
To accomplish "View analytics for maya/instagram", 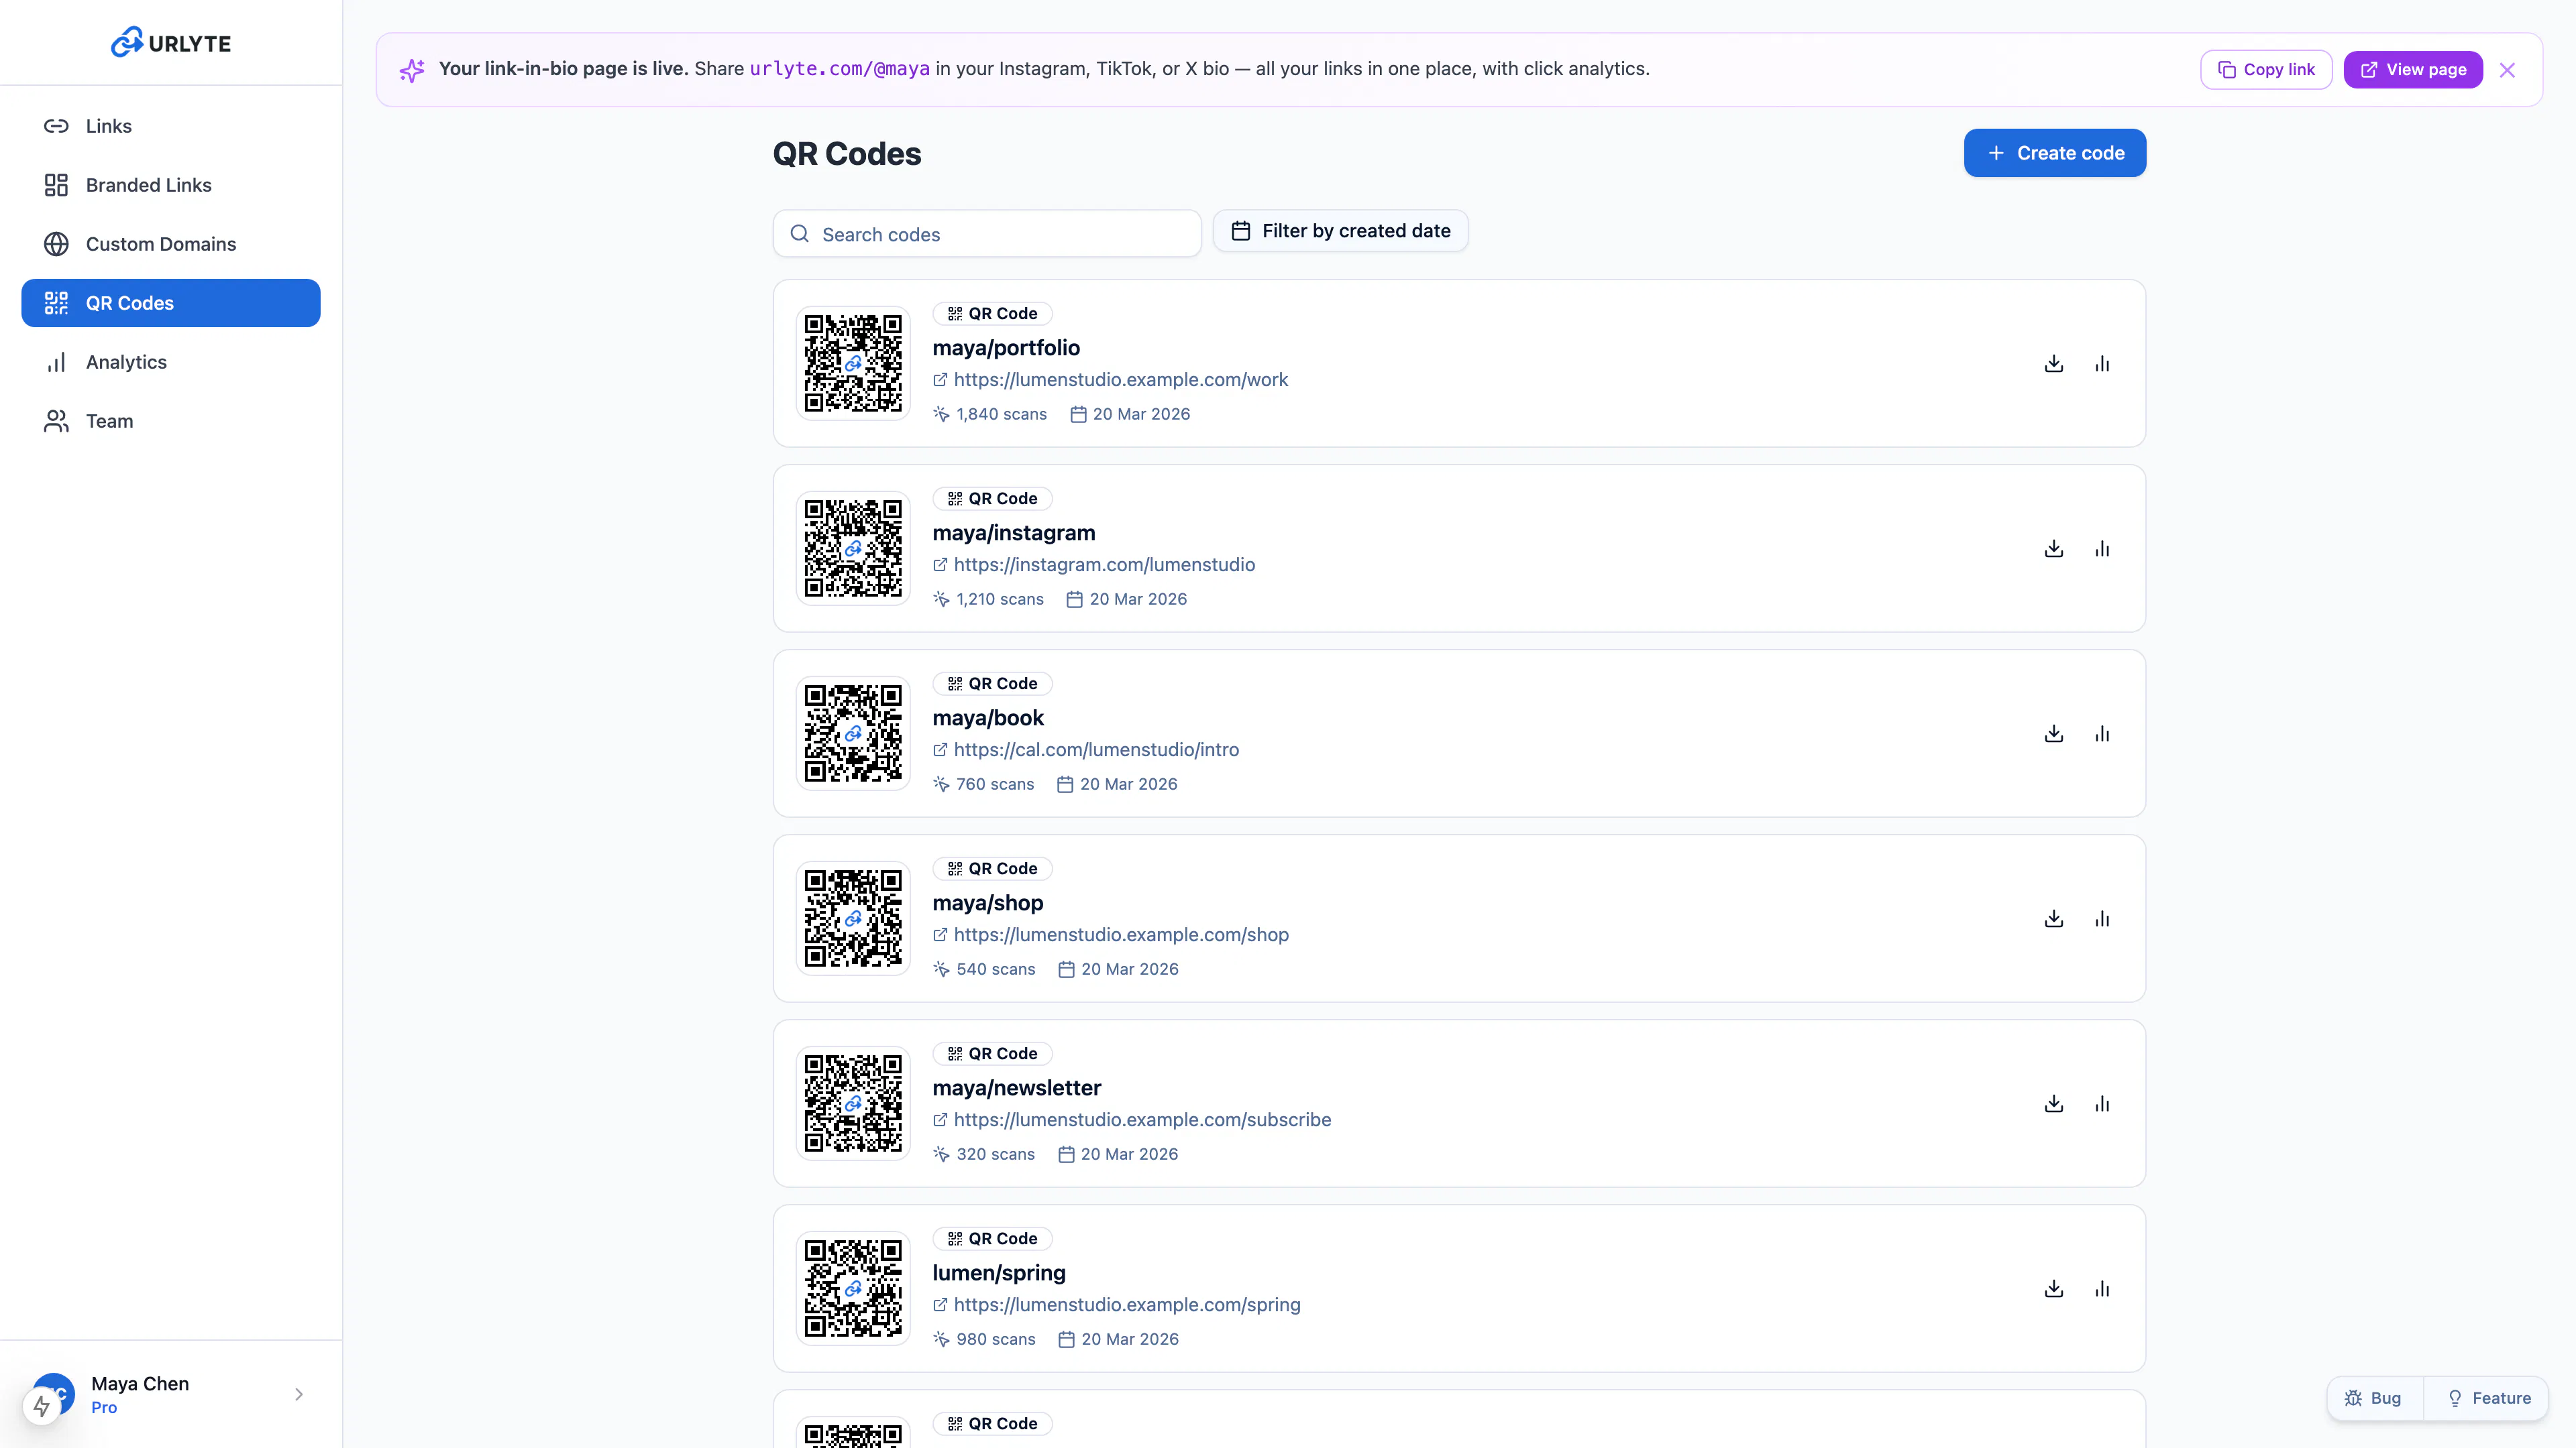I will (x=2102, y=548).
